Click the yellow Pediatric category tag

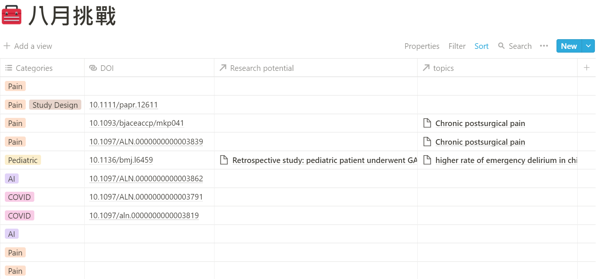(23, 160)
